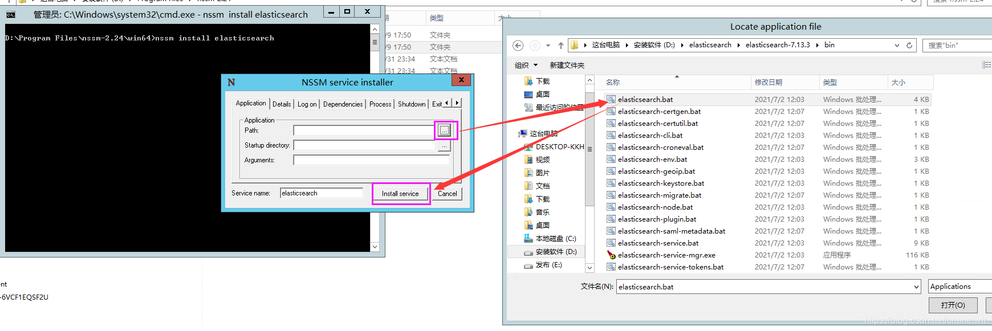Image resolution: width=992 pixels, height=331 pixels.
Task: Click the Path input field
Action: tap(365, 130)
